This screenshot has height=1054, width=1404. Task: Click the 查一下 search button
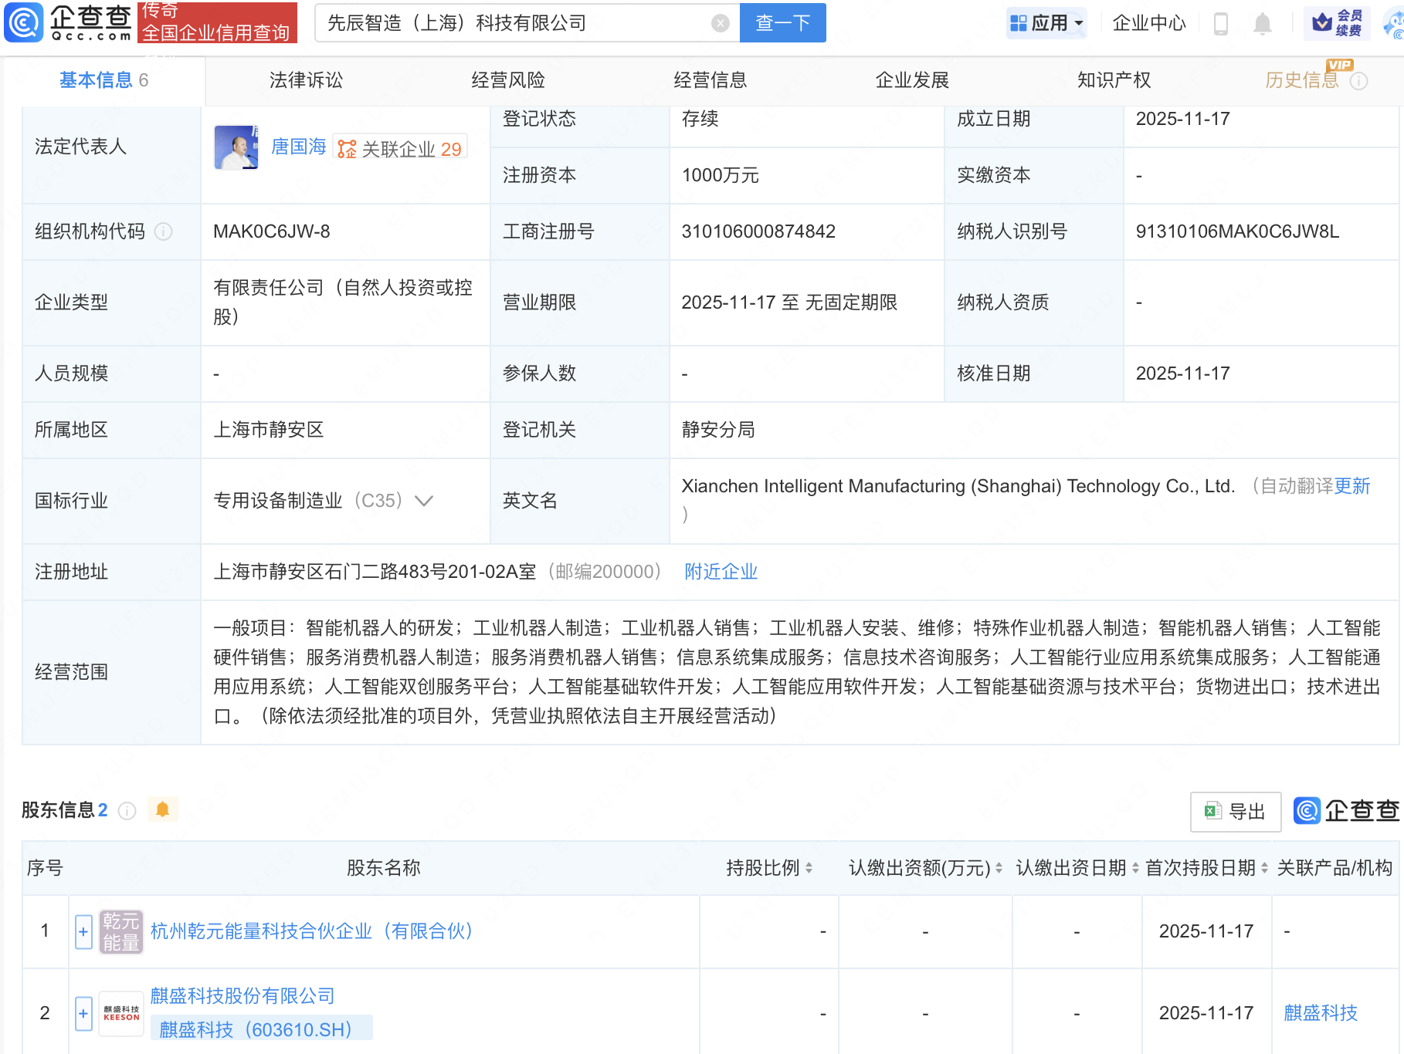click(x=782, y=23)
